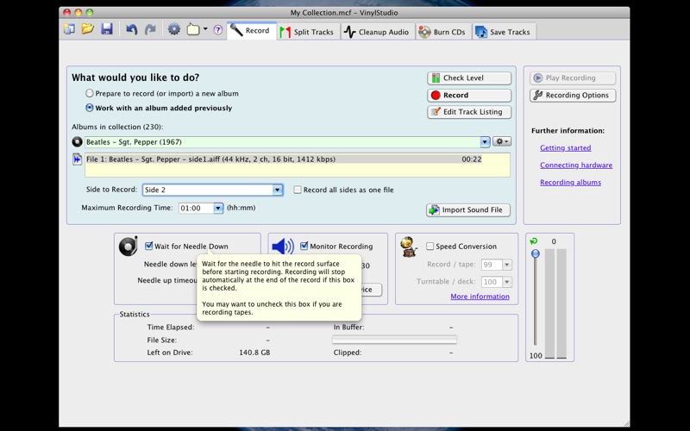Disable the Monitor Recording checkbox
Screen dimensions: 690x431
pos(304,246)
